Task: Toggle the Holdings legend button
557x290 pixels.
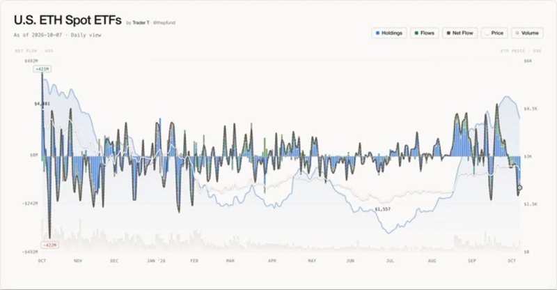Action: (x=389, y=33)
